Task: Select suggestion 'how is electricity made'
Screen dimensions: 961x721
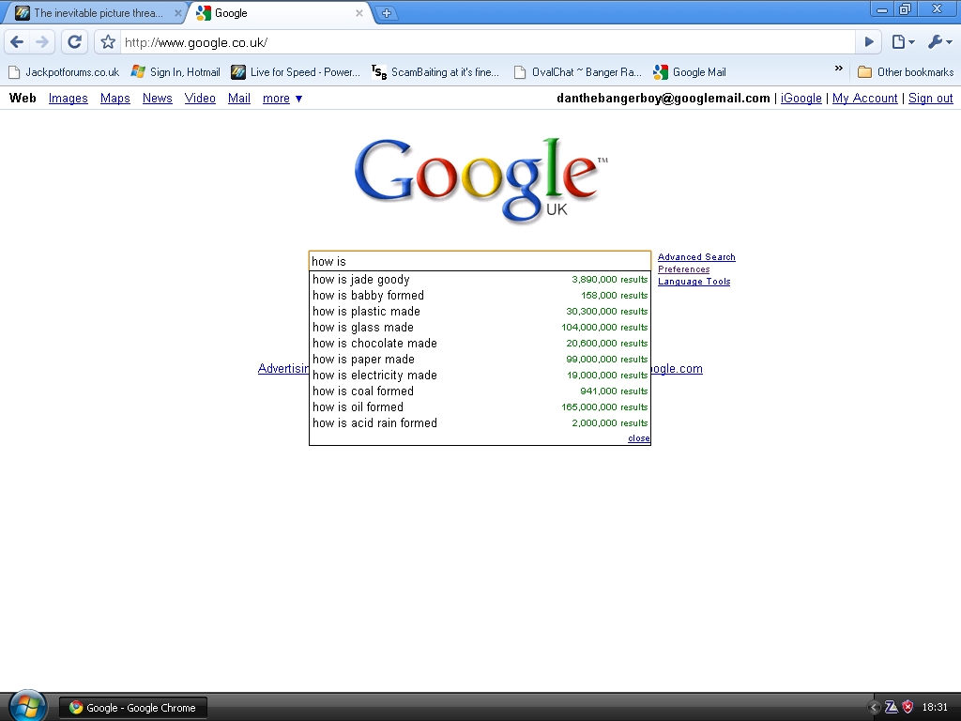Action: coord(480,376)
